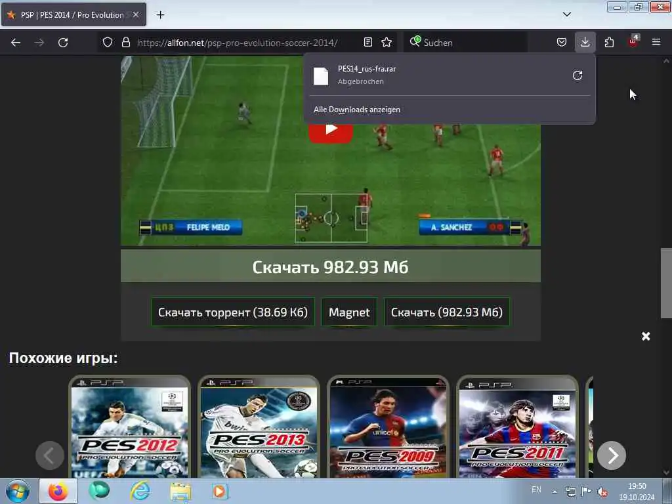This screenshot has height=504, width=672.
Task: Click Скачать (982.93 Мб) button
Action: (446, 312)
